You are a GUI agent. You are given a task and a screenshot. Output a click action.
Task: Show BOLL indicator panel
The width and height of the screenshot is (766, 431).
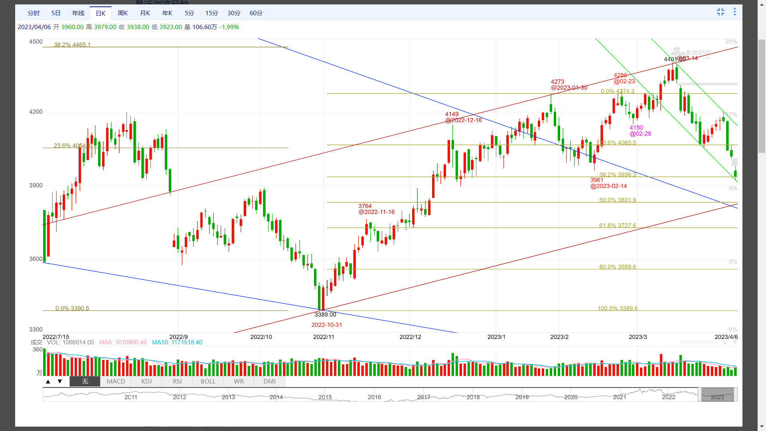click(208, 382)
